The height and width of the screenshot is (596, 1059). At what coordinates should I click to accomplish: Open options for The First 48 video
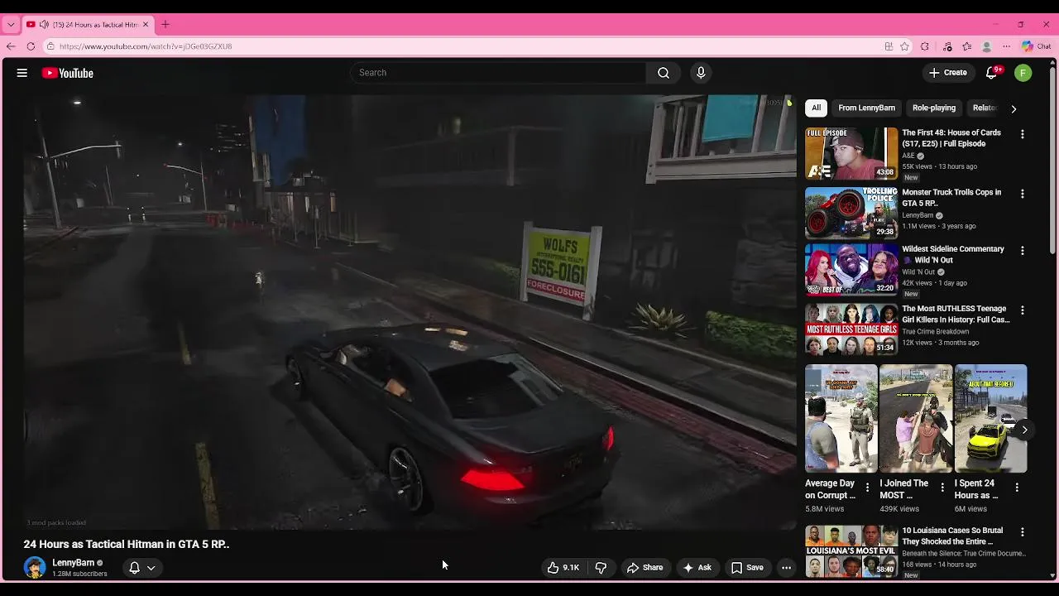pos(1023,134)
